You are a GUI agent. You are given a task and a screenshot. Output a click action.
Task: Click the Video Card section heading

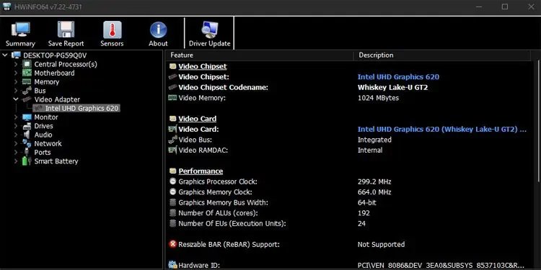coord(198,119)
